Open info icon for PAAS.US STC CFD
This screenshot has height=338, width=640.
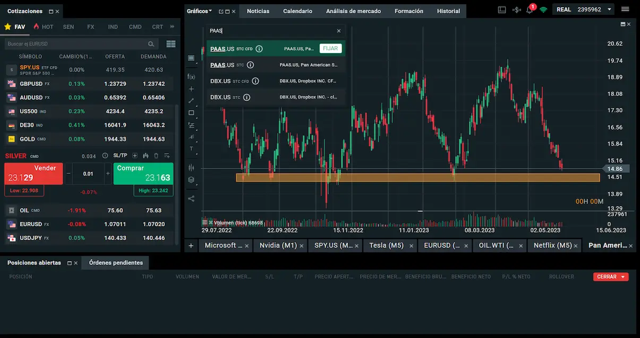[259, 49]
